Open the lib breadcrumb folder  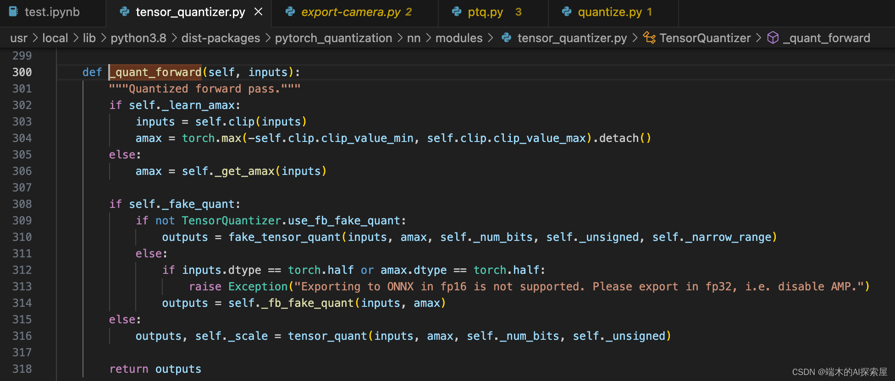click(89, 38)
